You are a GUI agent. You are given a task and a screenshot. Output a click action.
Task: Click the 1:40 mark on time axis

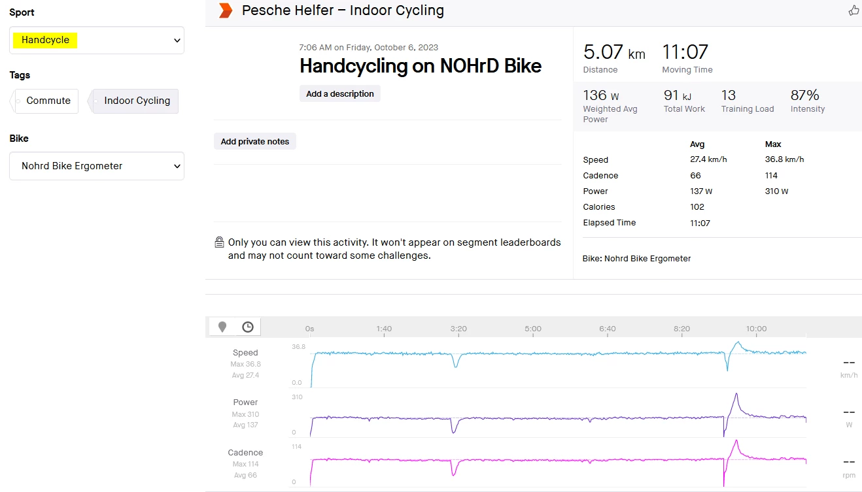pyautogui.click(x=384, y=329)
